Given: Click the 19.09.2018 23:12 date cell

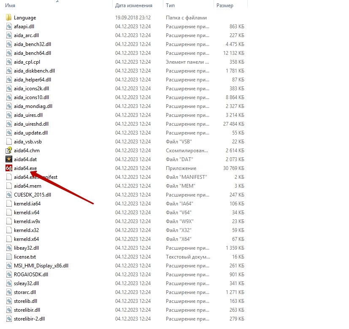Looking at the screenshot, I should point(133,18).
